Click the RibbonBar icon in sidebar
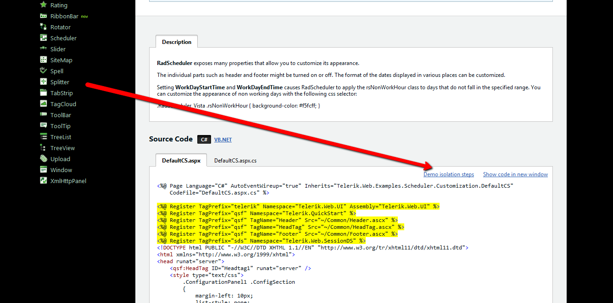The image size is (613, 303). click(44, 16)
